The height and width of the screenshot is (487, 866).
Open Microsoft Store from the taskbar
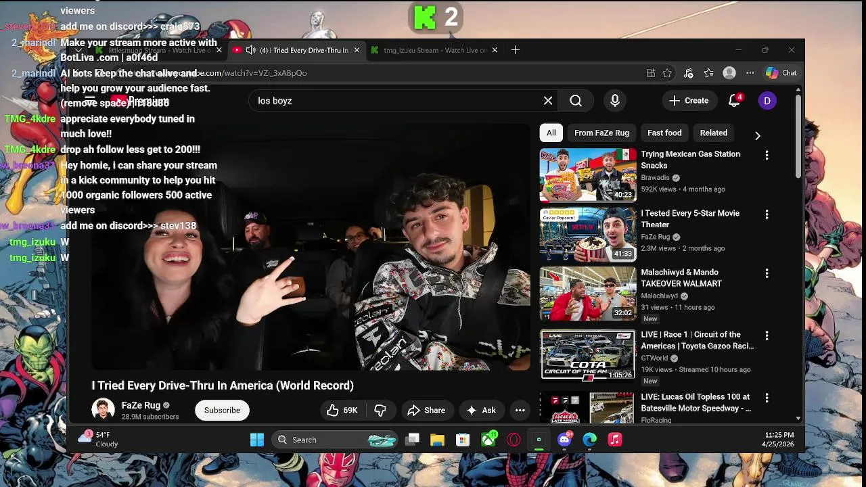click(x=463, y=440)
